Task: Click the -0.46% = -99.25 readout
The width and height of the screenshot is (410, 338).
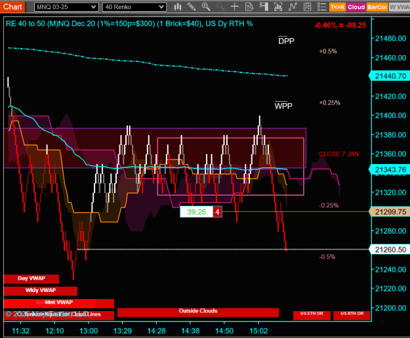Action: tap(340, 26)
